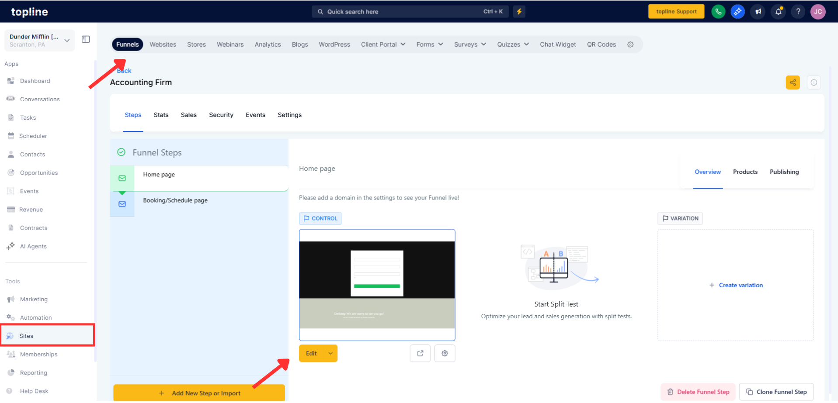Click the Automation gears icon
Screen dimensions: 838x403
(11, 317)
